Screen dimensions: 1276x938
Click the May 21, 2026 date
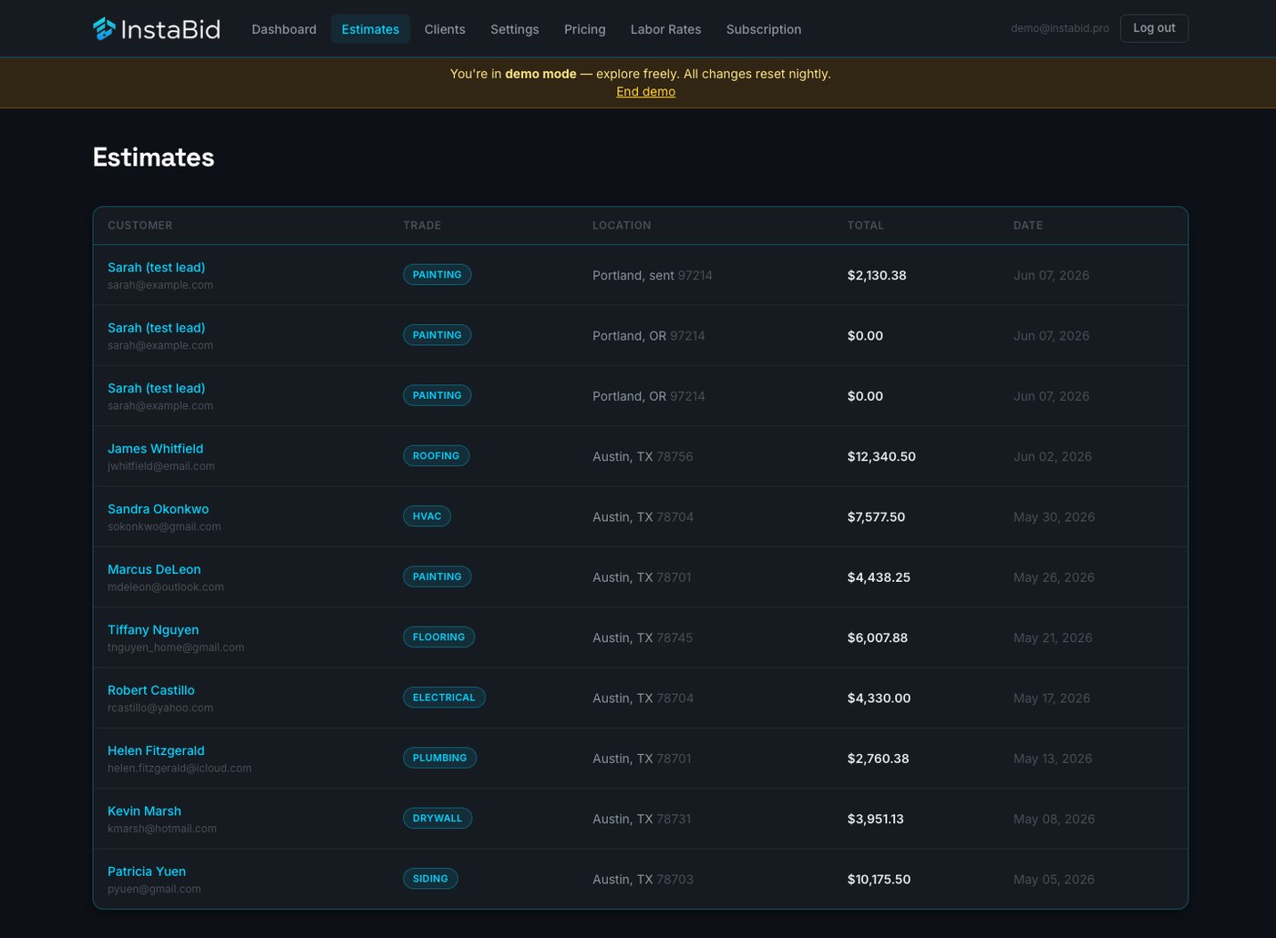(x=1053, y=637)
